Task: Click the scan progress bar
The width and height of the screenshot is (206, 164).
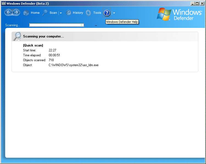Action: tap(57, 25)
